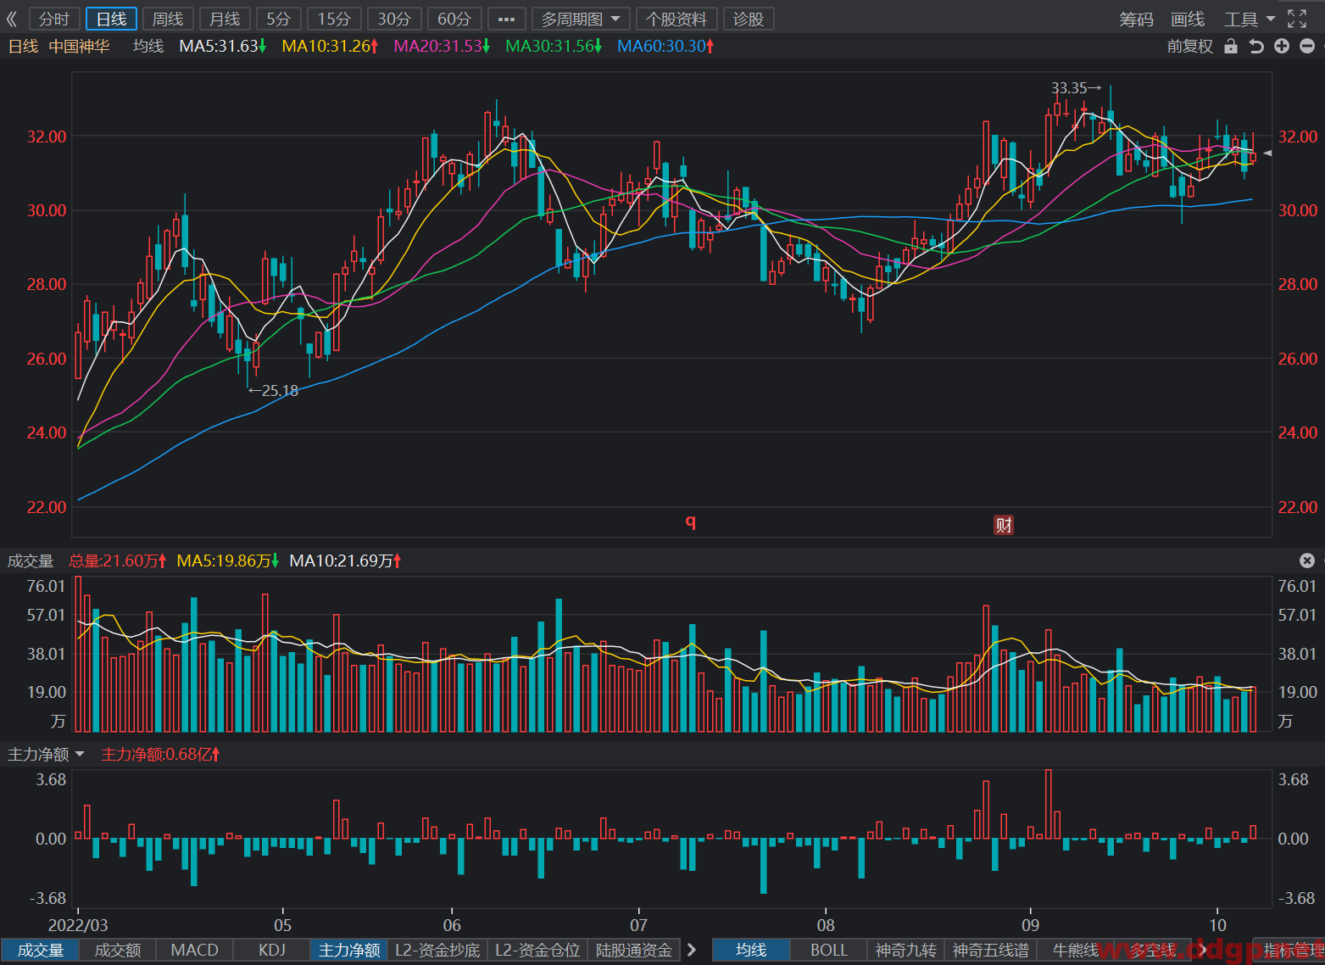Image resolution: width=1325 pixels, height=965 pixels.
Task: Select the 陆股通资金 indicator tab
Action: click(x=634, y=950)
